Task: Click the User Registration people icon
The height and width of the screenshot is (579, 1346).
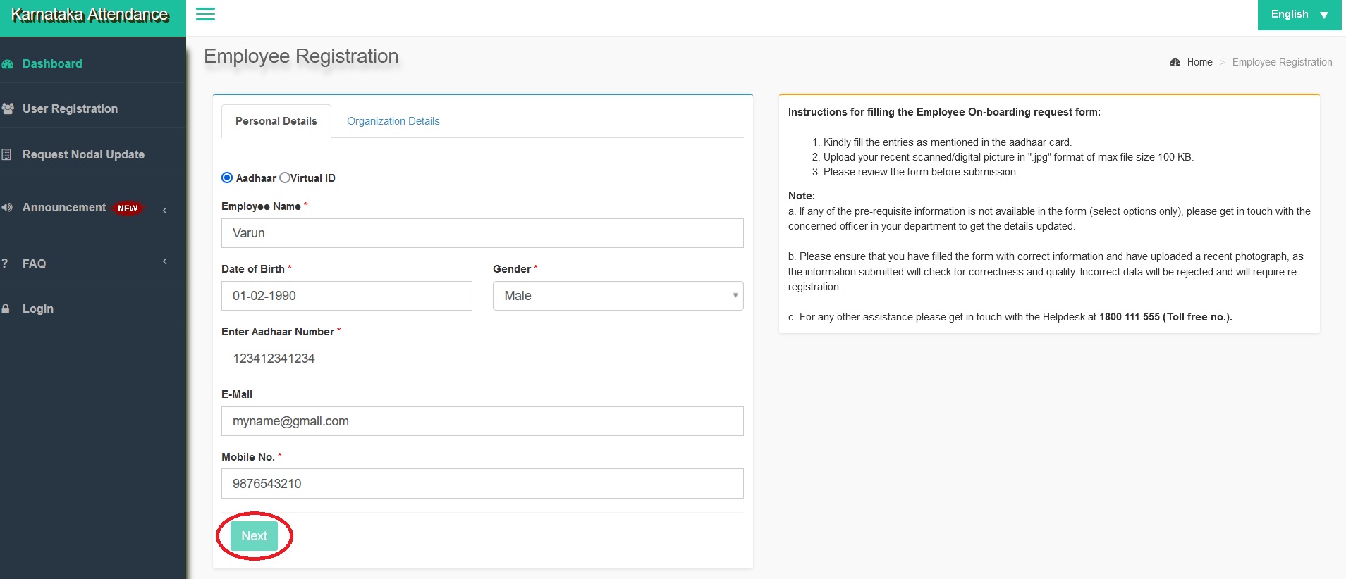Action: [x=8, y=109]
